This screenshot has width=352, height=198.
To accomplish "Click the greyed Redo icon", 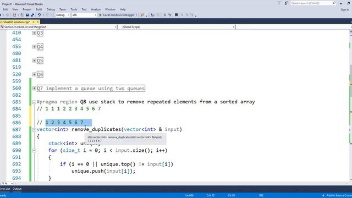I will tap(47, 15).
